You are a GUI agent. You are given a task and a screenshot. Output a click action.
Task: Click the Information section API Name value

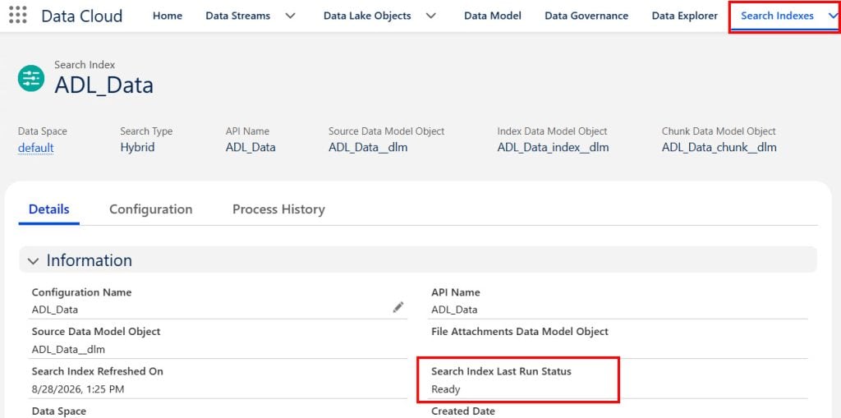454,310
